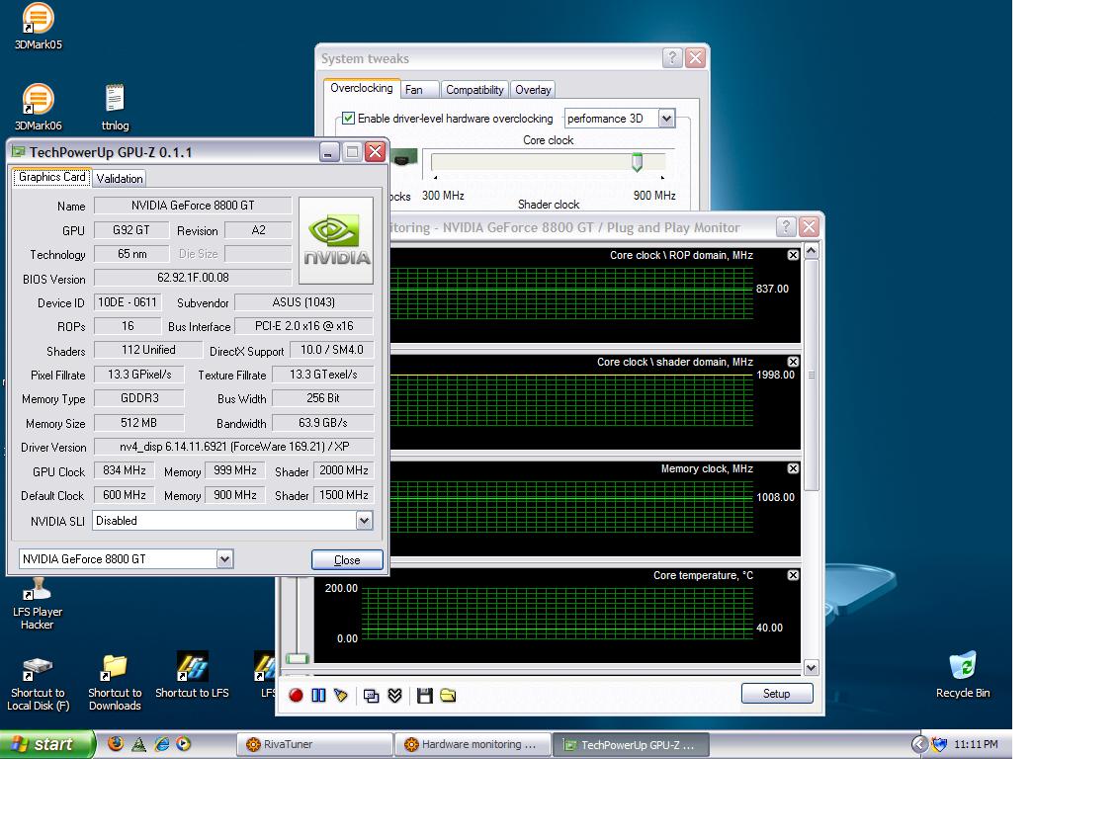The image size is (1119, 839).
Task: Hide the Memory clock graph
Action: coord(793,468)
